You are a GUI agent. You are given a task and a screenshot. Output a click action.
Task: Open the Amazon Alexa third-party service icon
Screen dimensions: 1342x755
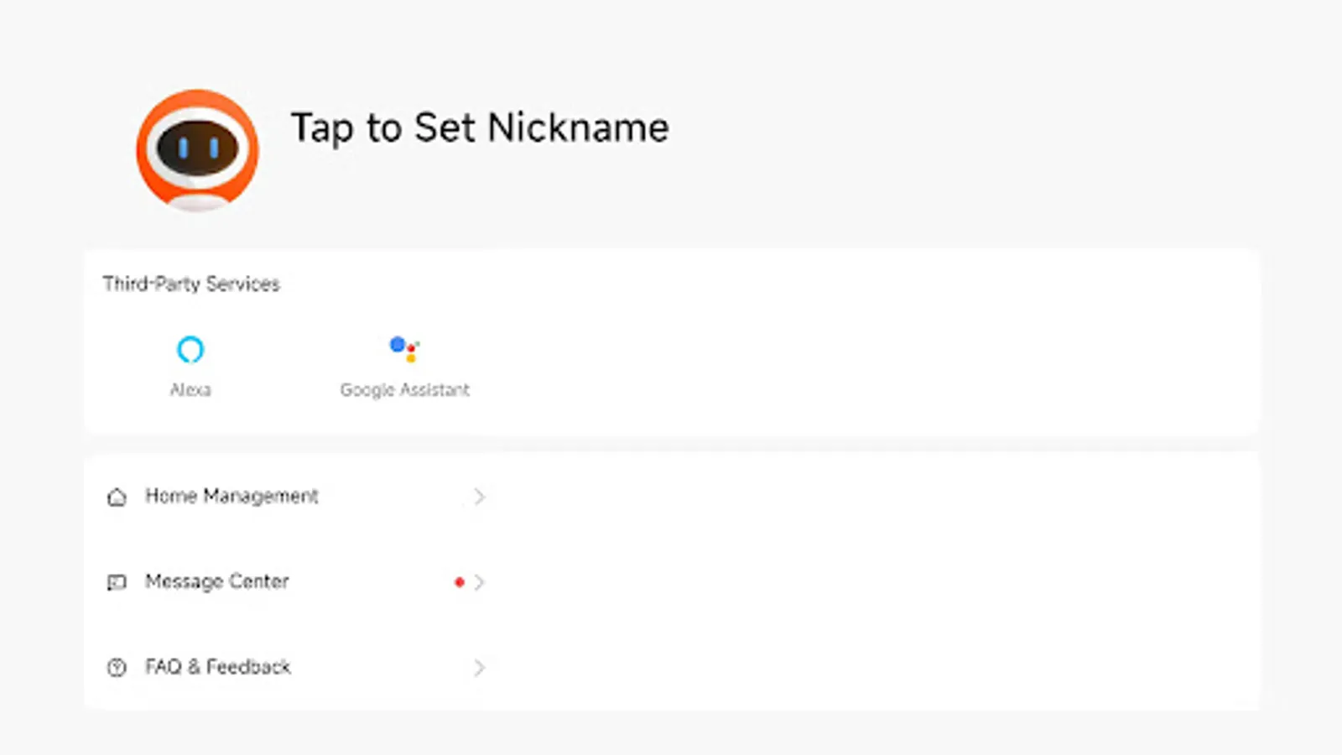[x=190, y=349]
